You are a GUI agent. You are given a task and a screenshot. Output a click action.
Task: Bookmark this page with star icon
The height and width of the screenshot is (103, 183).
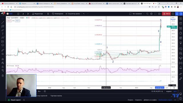(159, 7)
